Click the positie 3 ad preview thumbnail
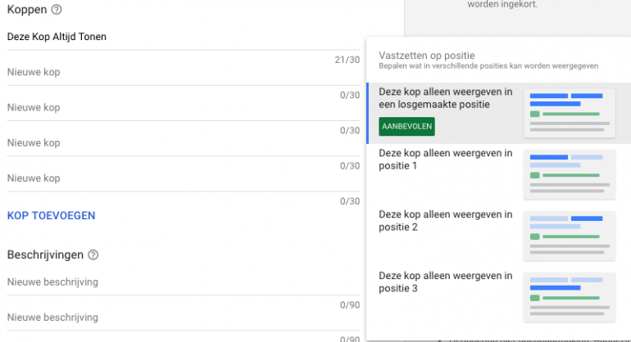631x342 pixels. click(570, 297)
